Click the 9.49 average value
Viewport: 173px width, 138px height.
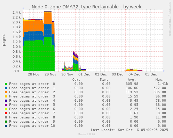click(x=134, y=101)
